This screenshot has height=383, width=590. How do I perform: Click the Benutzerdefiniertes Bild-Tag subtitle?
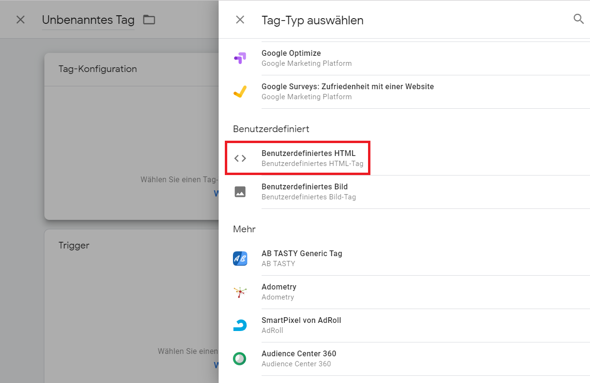click(308, 197)
